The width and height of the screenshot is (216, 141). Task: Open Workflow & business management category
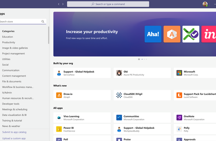18,87
